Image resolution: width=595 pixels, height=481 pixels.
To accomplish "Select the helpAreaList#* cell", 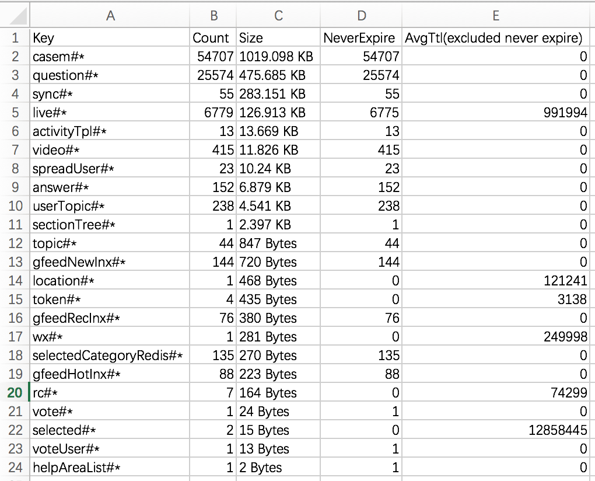I will pyautogui.click(x=110, y=467).
